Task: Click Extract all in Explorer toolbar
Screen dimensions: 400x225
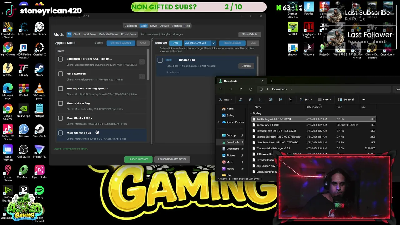Action: 346,99
